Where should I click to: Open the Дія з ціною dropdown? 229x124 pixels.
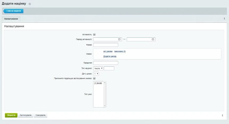click(x=96, y=74)
